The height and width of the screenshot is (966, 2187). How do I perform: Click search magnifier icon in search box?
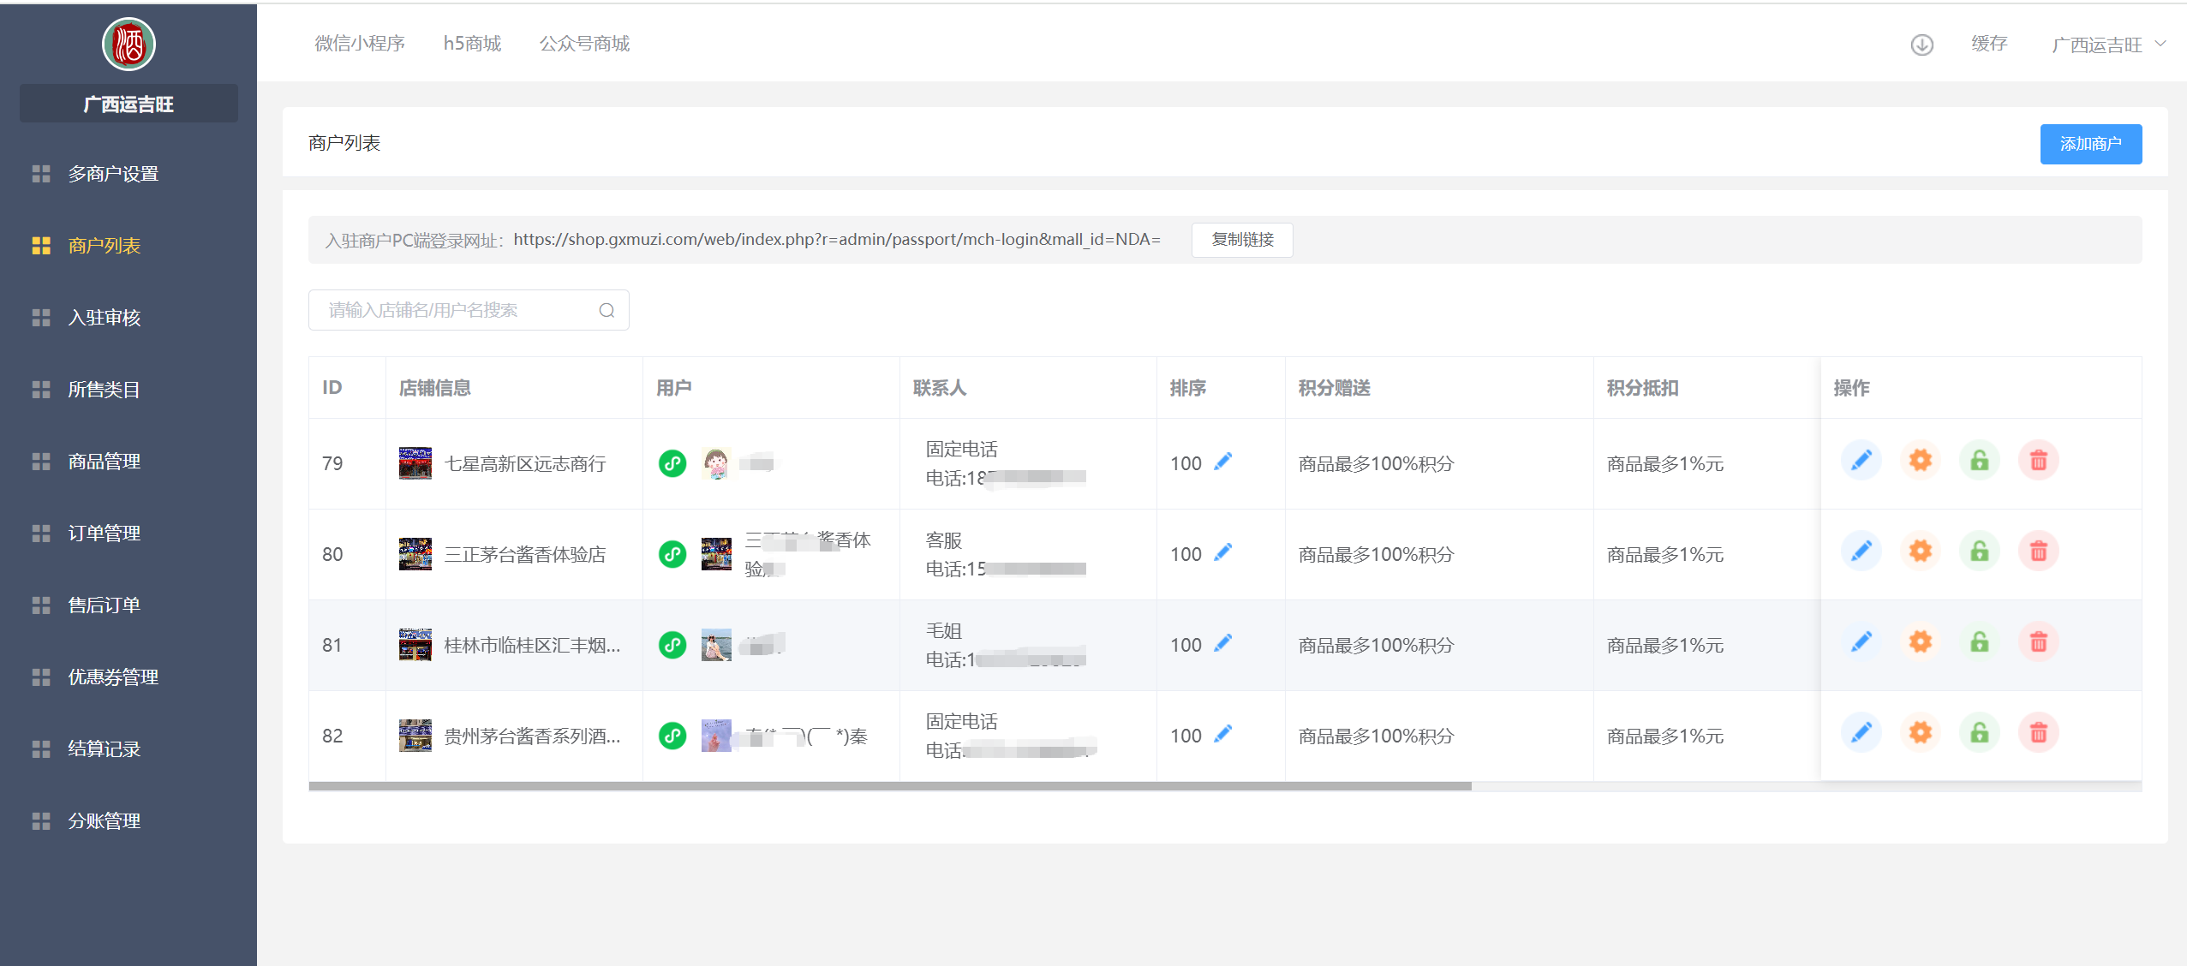(x=607, y=310)
